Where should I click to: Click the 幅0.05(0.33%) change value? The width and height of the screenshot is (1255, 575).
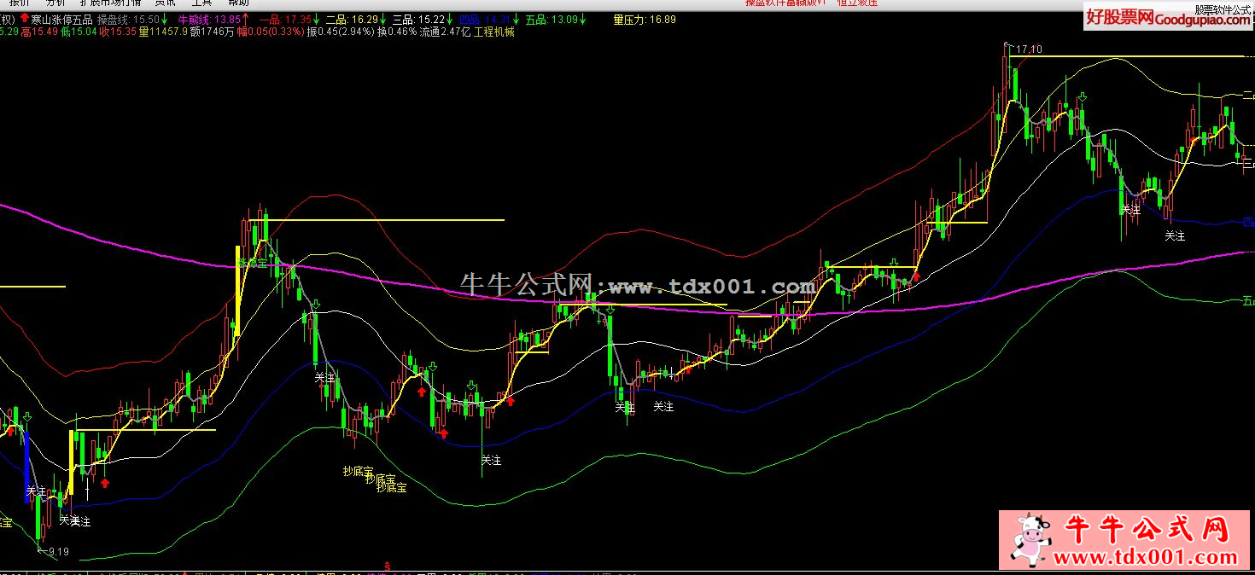pyautogui.click(x=271, y=32)
